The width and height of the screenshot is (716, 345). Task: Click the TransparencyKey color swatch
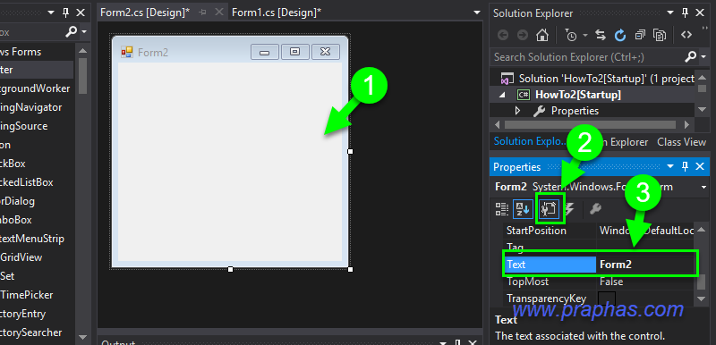click(x=607, y=299)
